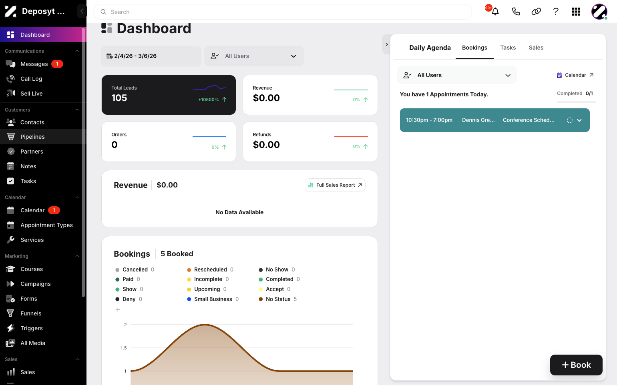Viewport: 617px width, 385px height.
Task: Collapse the Communications section
Action: point(77,51)
